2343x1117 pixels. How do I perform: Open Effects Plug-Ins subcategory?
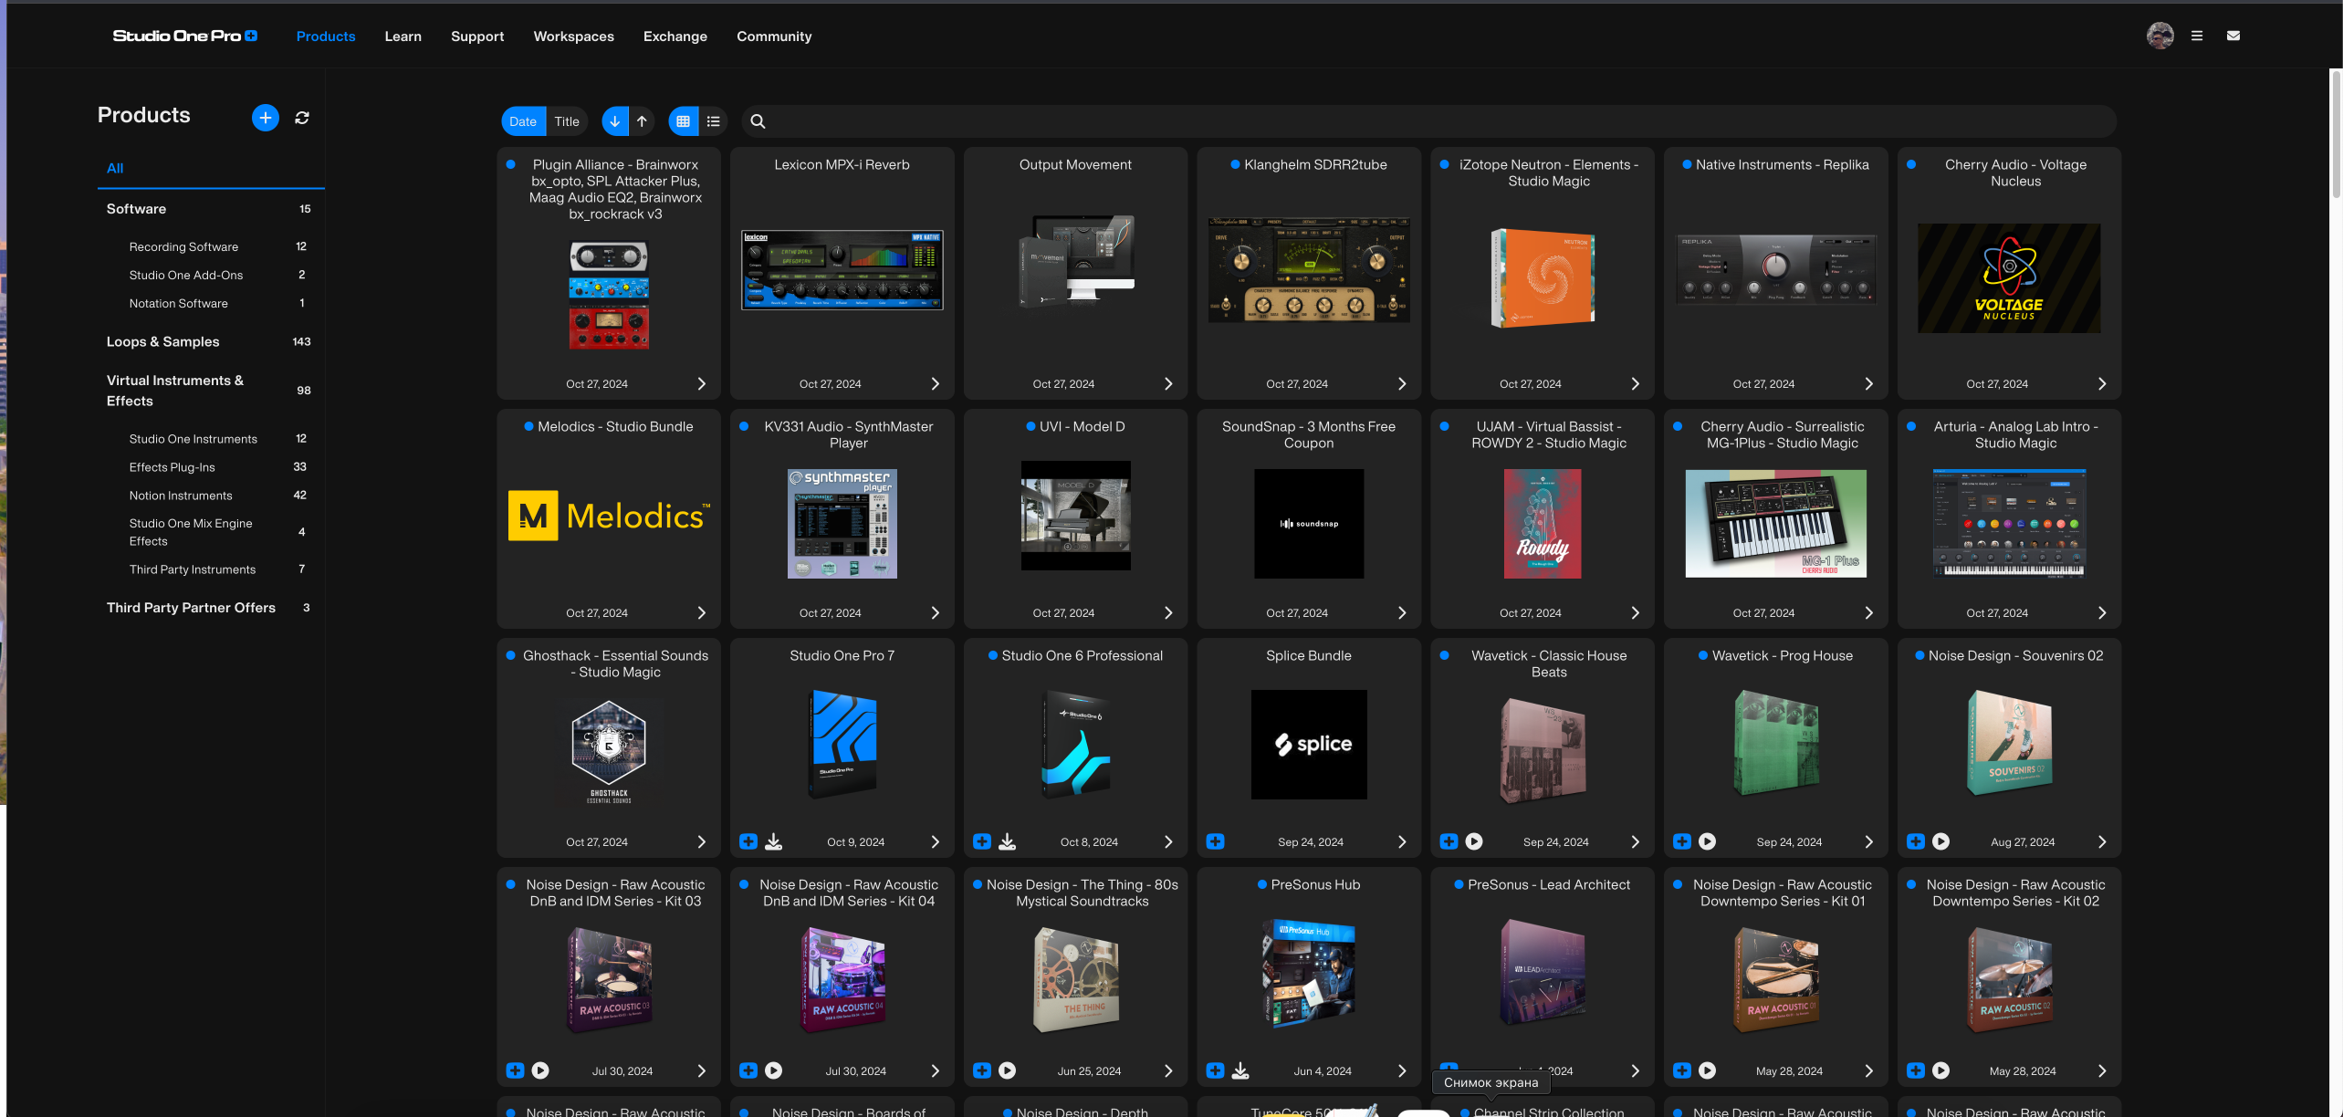[172, 467]
